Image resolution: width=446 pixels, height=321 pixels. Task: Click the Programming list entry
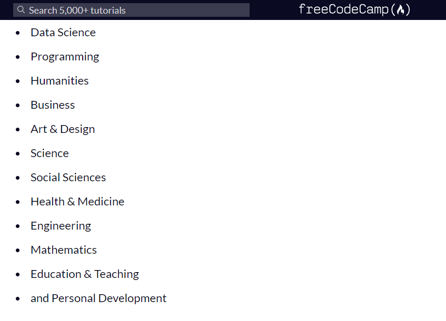click(x=65, y=57)
